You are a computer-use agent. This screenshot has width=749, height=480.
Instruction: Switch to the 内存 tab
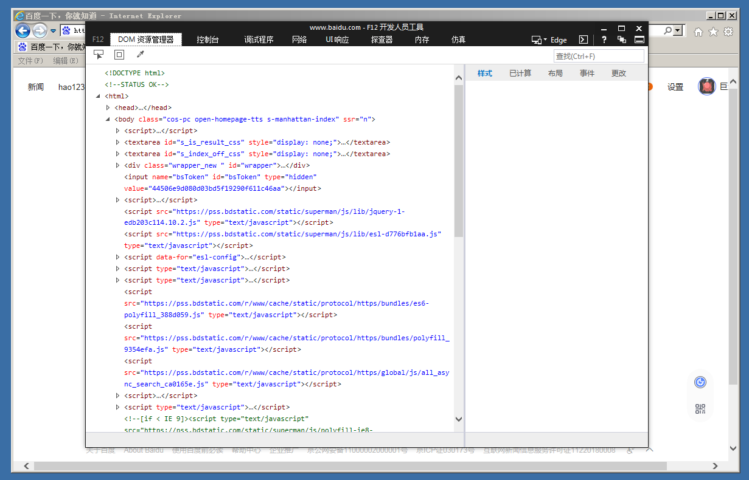coord(422,39)
